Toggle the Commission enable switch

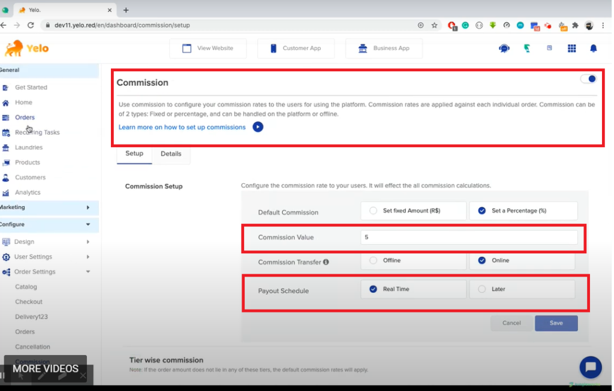coord(588,78)
